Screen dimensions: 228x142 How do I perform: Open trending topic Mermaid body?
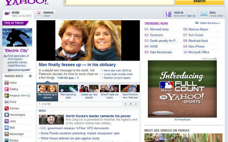click(x=159, y=29)
